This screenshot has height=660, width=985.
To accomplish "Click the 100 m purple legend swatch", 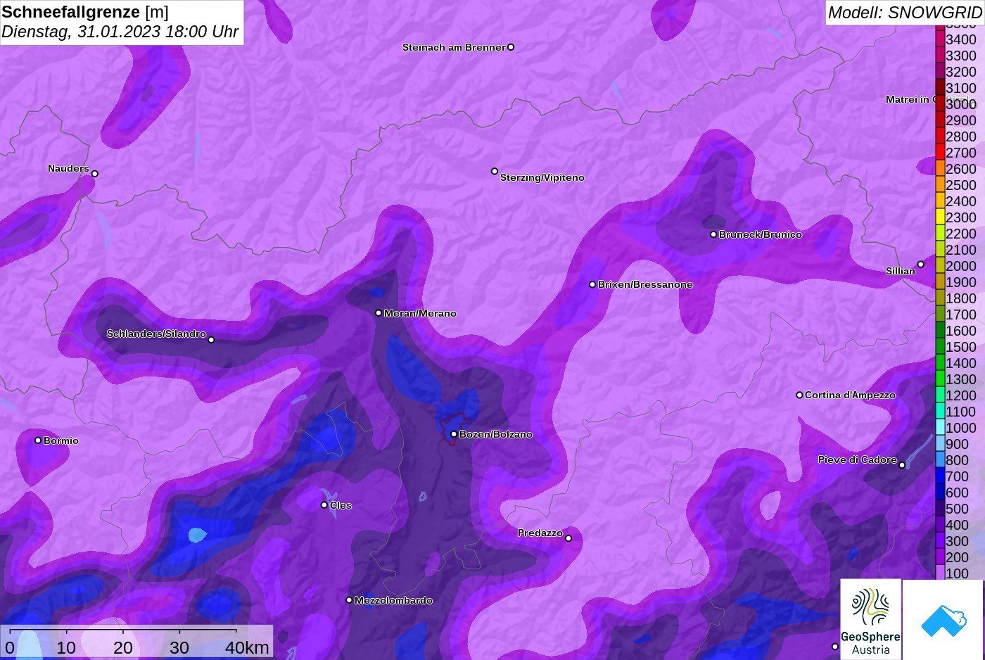I will click(x=940, y=573).
